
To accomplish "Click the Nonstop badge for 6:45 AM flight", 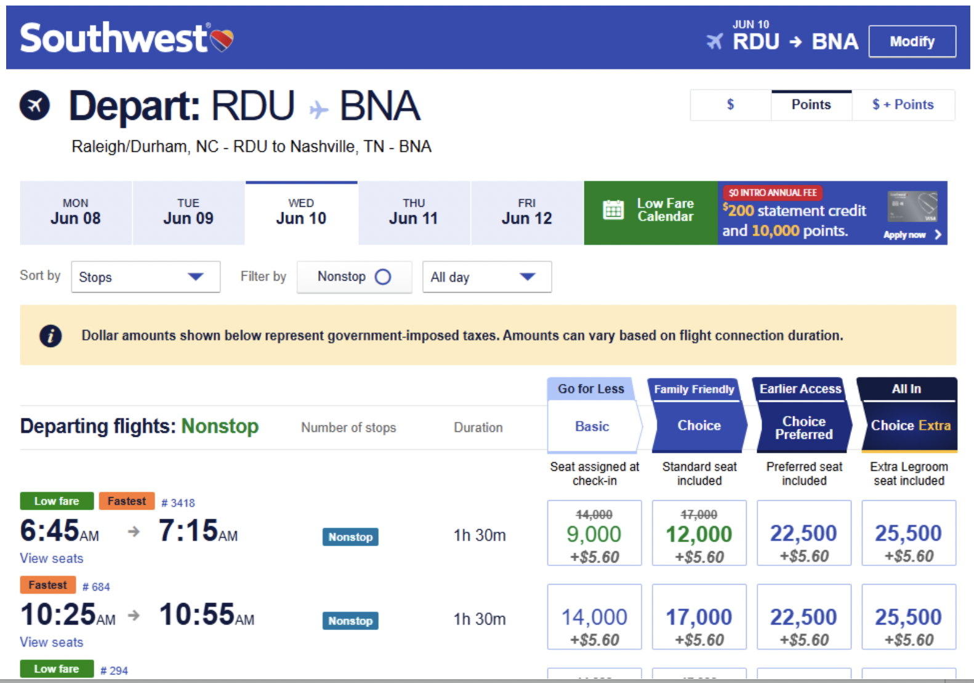I will (x=350, y=537).
